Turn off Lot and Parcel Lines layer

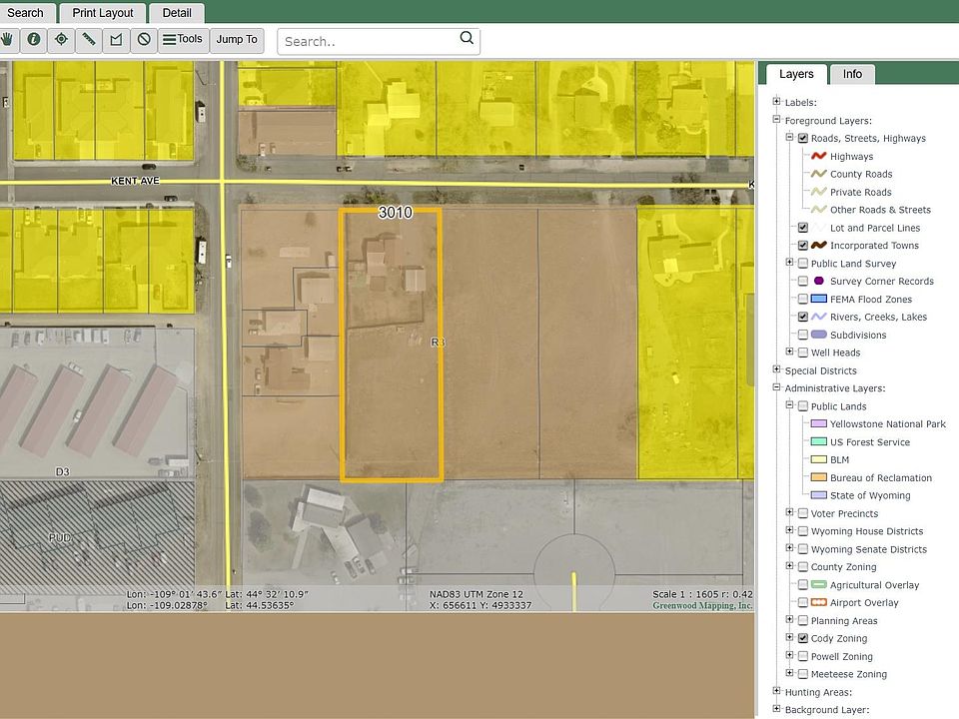point(803,228)
